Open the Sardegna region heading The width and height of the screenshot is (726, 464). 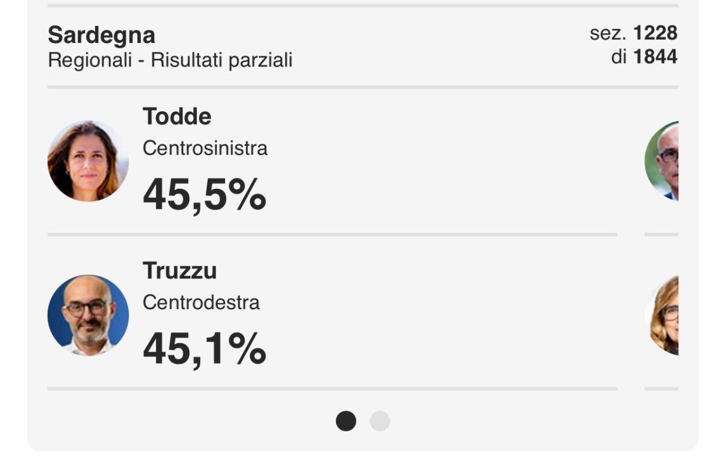[102, 35]
